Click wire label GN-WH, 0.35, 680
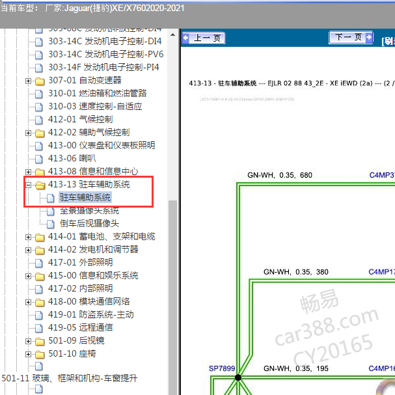Viewport: 395px width, 395px height. (x=280, y=175)
